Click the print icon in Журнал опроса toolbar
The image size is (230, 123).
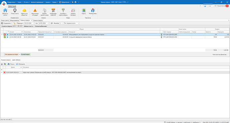pyautogui.click(x=2, y=64)
